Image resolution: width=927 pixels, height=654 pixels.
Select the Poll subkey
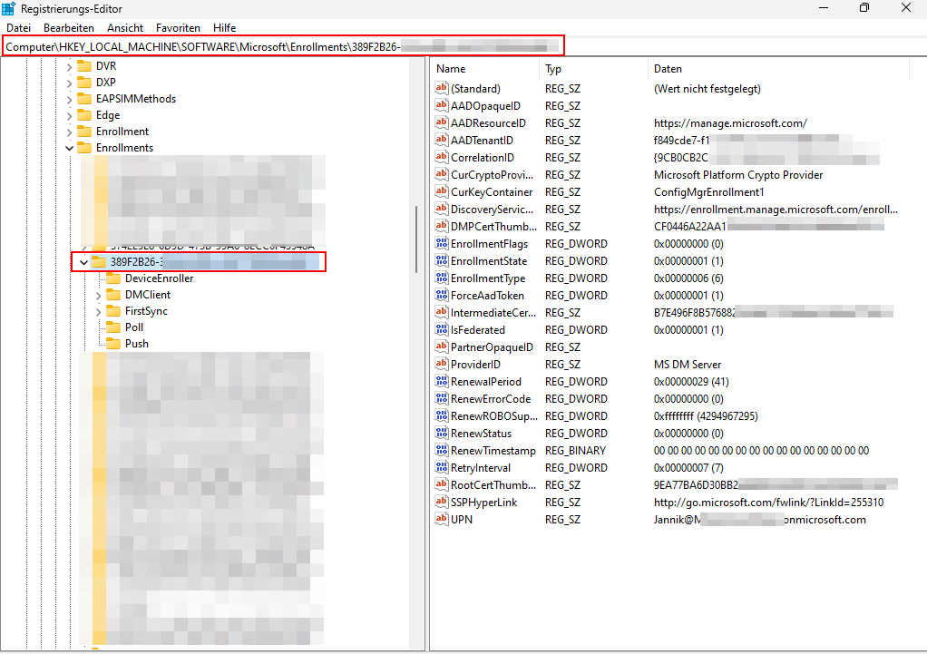[134, 327]
